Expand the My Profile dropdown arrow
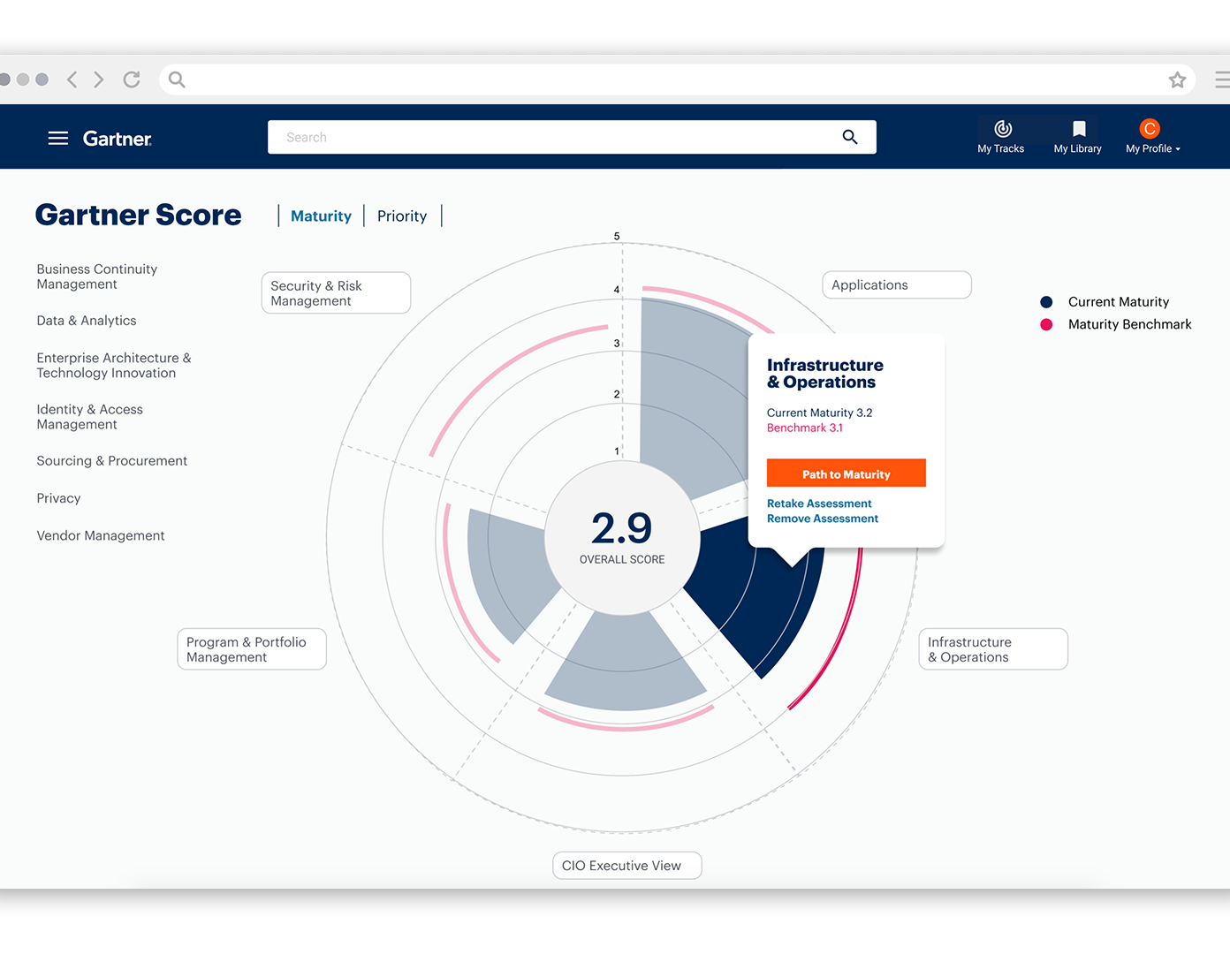This screenshot has height=962, width=1230. pos(1178,149)
